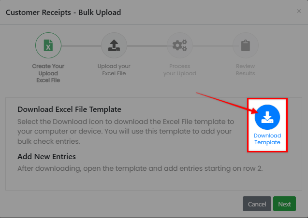Click the Add New Entries heading
Image resolution: width=308 pixels, height=218 pixels.
click(x=46, y=156)
